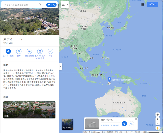This screenshot has height=133, width=163.
Task: Send to mobile device icon
Action: point(40,51)
